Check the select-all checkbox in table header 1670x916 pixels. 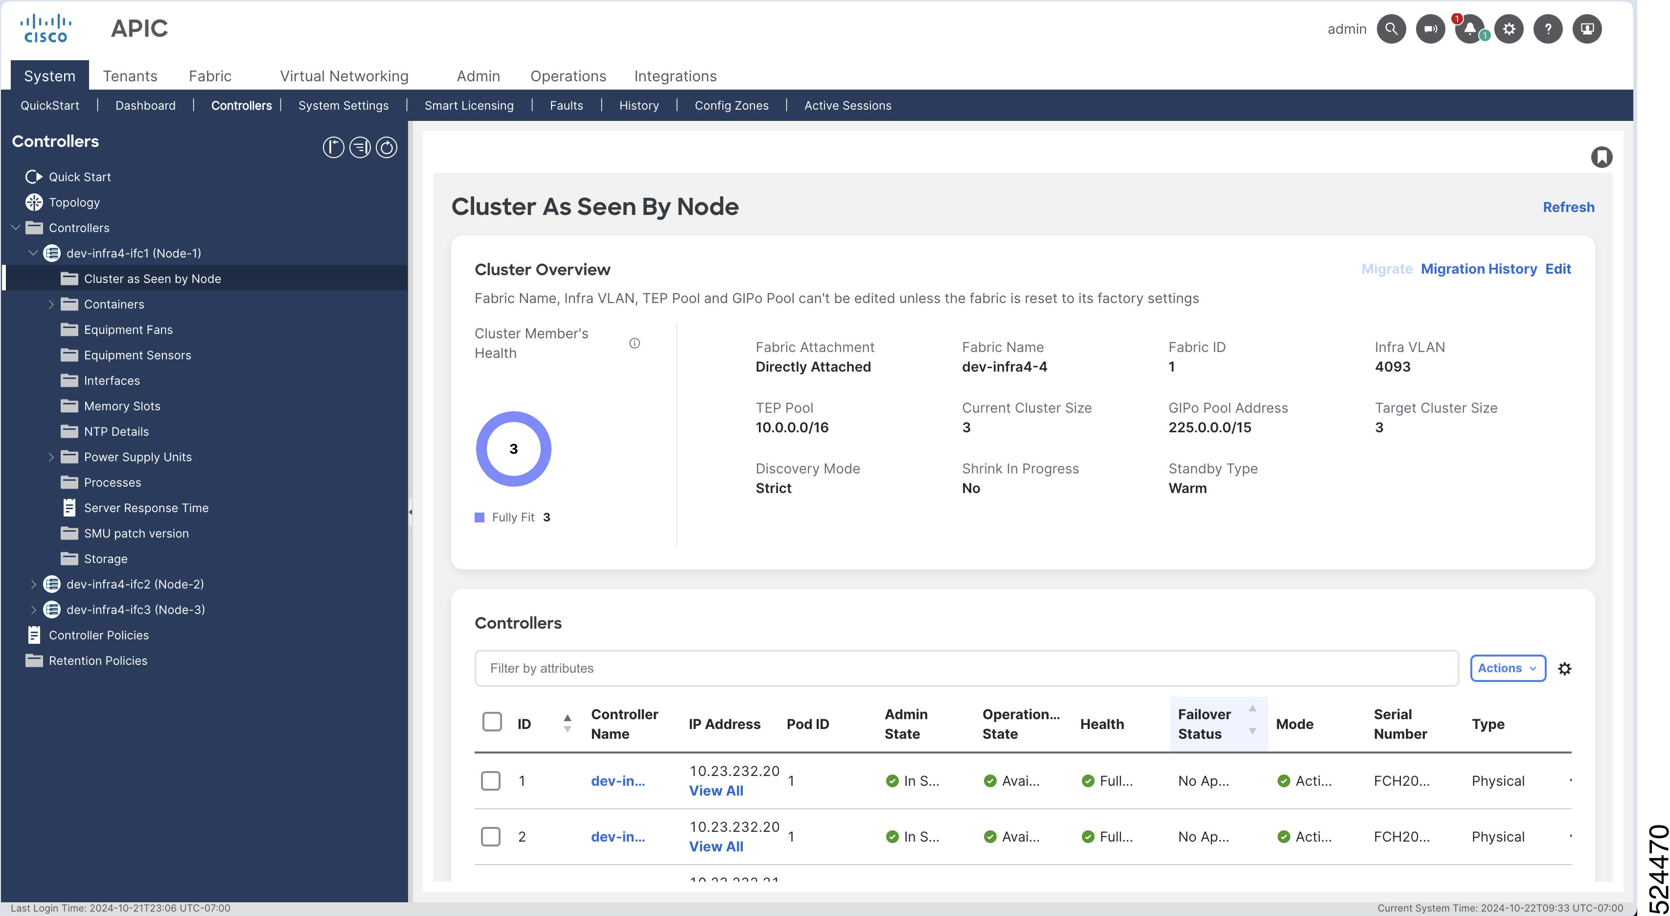492,721
